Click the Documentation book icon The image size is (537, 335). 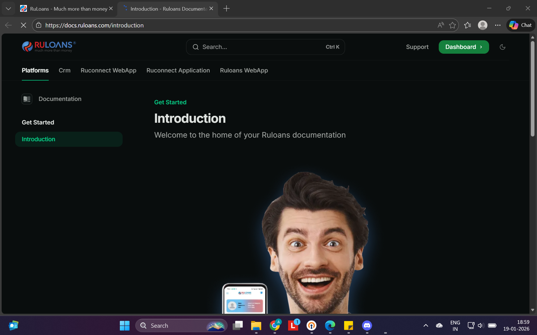(x=27, y=99)
